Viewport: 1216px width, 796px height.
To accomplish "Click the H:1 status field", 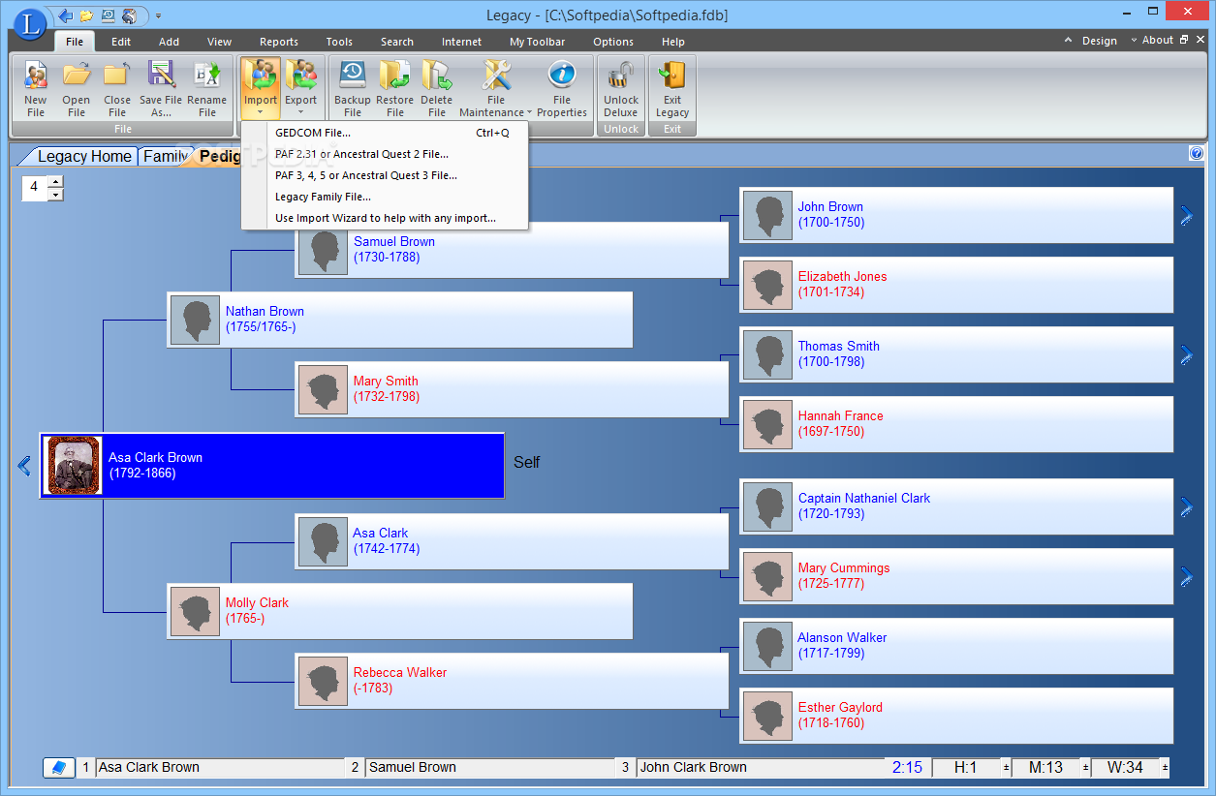I will click(966, 767).
